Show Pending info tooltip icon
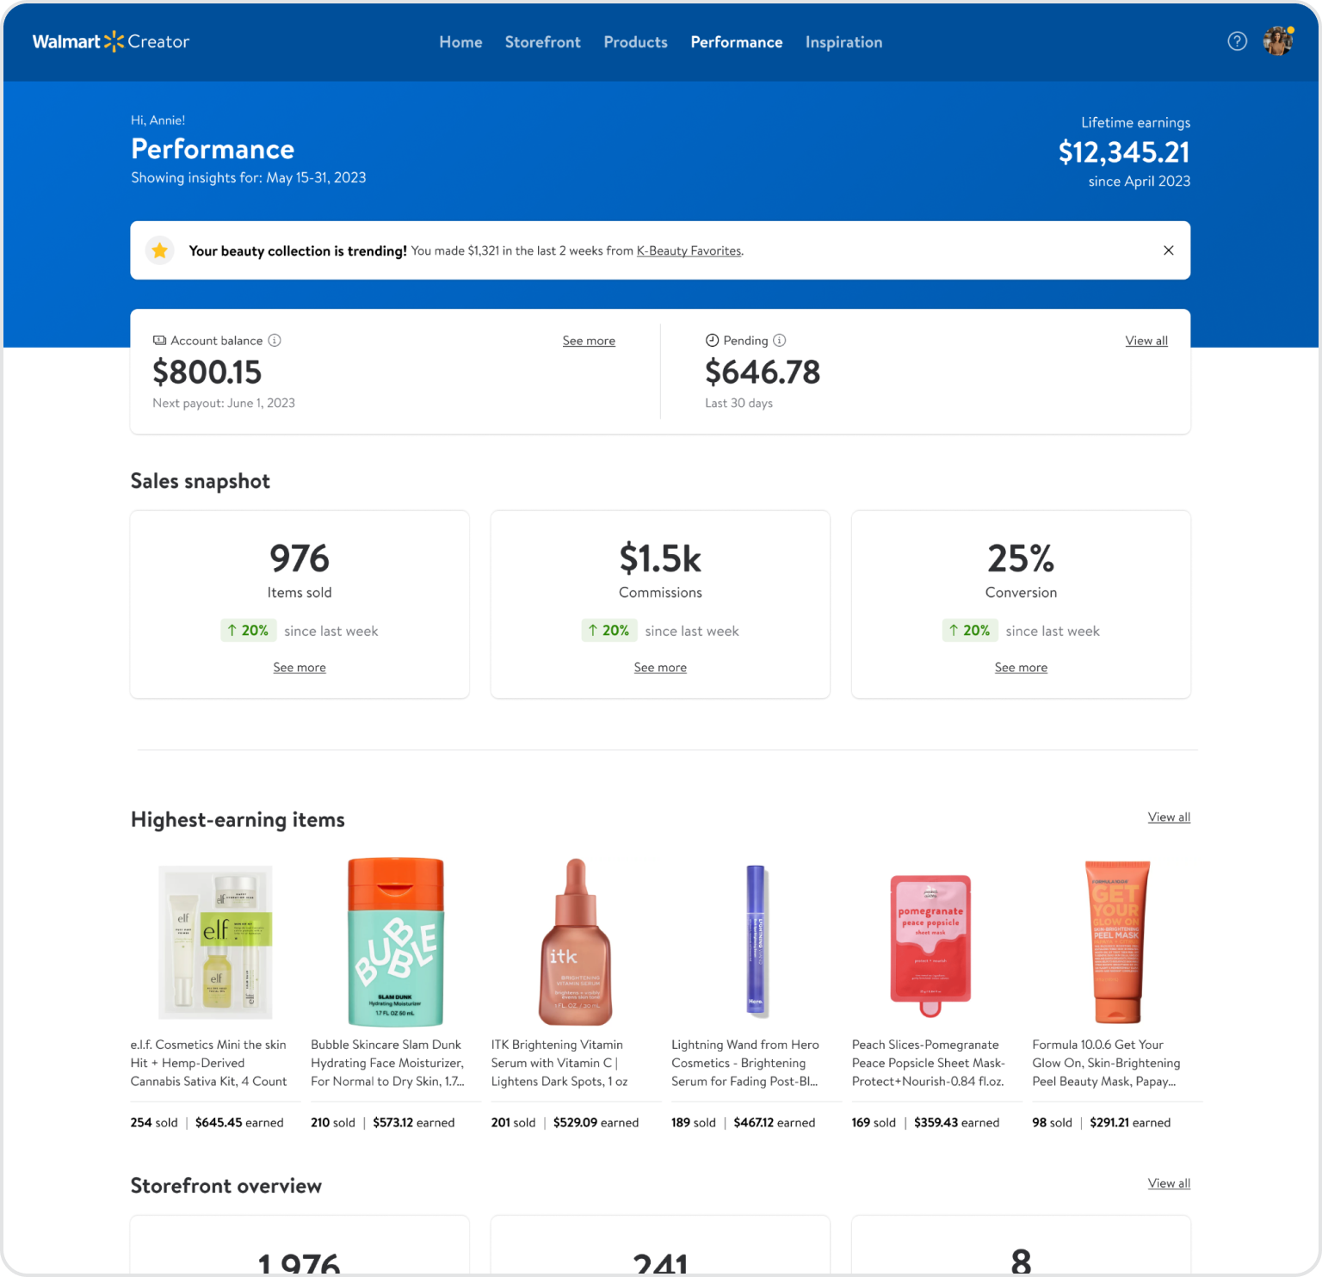 (x=780, y=340)
